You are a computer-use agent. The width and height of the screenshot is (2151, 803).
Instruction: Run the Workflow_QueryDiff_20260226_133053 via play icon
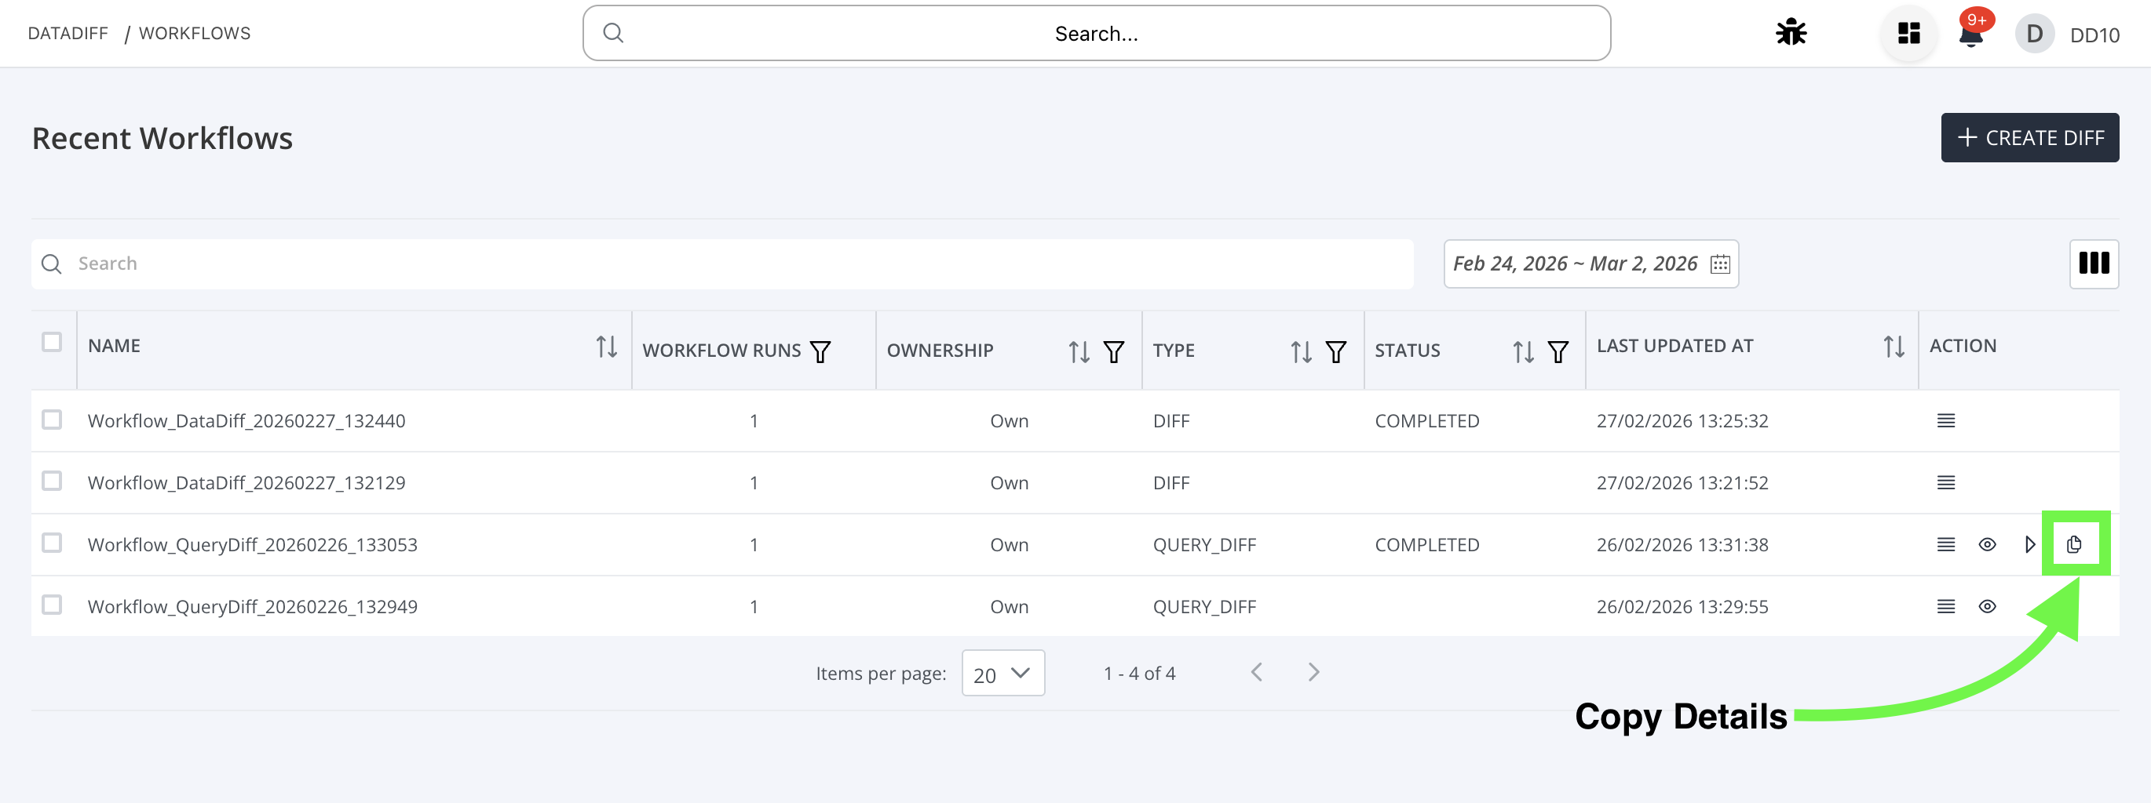point(2029,543)
